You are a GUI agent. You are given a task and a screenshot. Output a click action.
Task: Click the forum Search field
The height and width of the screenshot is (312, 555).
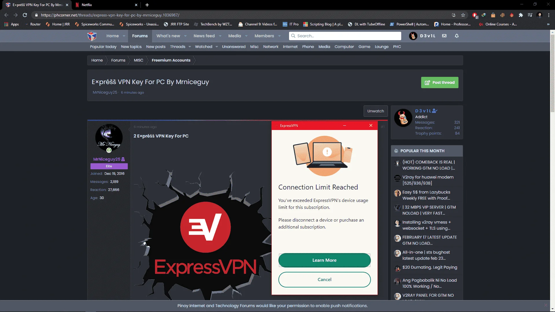[345, 36]
